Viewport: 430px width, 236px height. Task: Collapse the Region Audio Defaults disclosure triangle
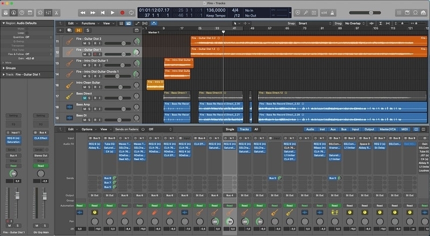point(4,23)
